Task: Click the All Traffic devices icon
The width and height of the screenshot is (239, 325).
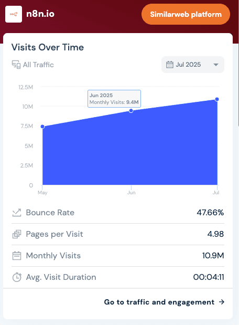Action: [x=16, y=65]
